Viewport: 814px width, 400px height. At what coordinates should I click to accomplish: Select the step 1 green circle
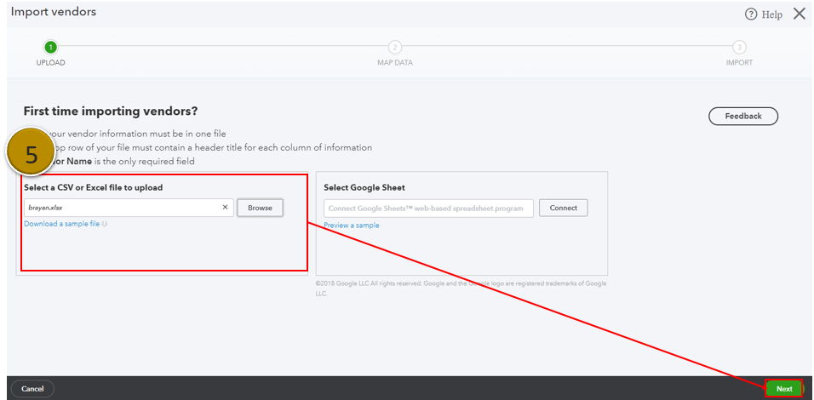51,48
